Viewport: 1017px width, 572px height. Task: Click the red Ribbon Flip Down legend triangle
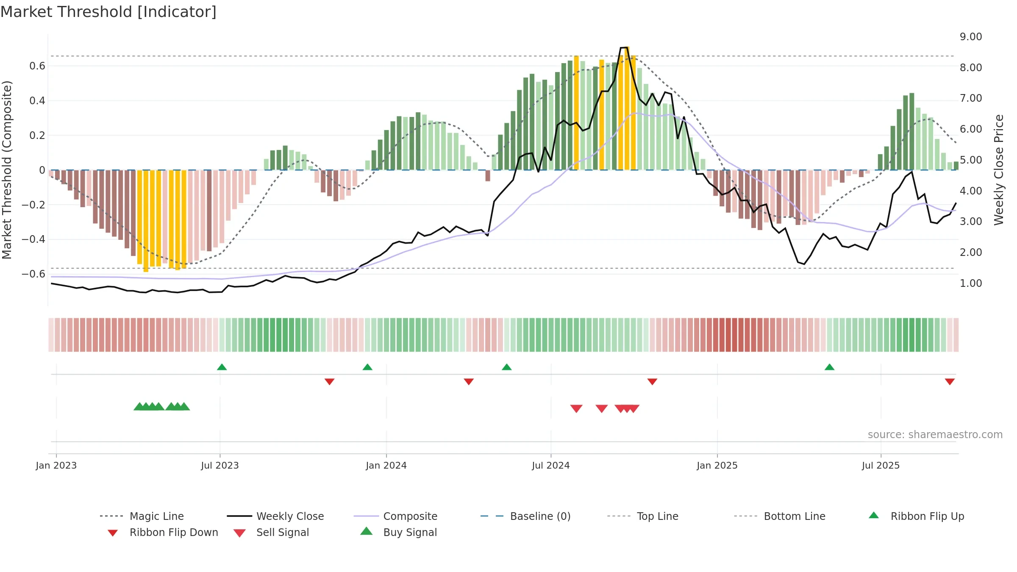(113, 533)
